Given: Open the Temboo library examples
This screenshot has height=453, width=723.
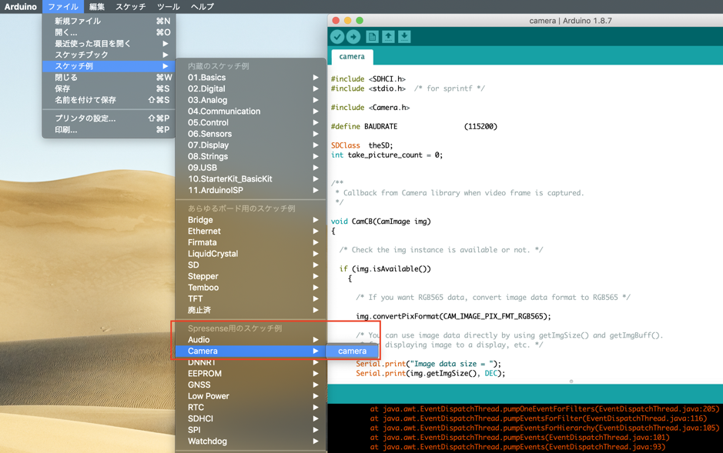Looking at the screenshot, I should tap(251, 288).
